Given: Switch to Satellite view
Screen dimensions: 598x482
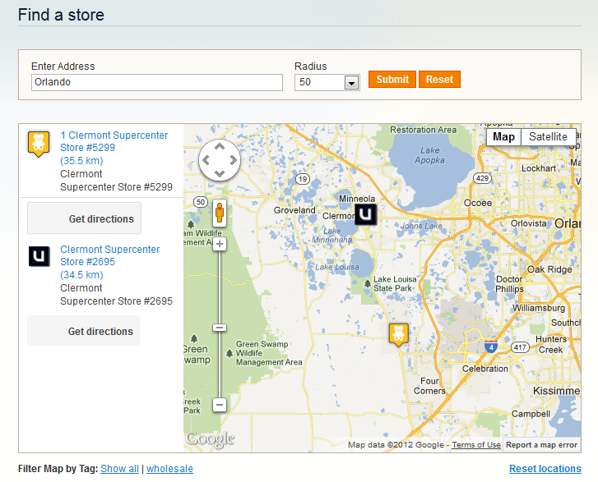Looking at the screenshot, I should tap(548, 136).
